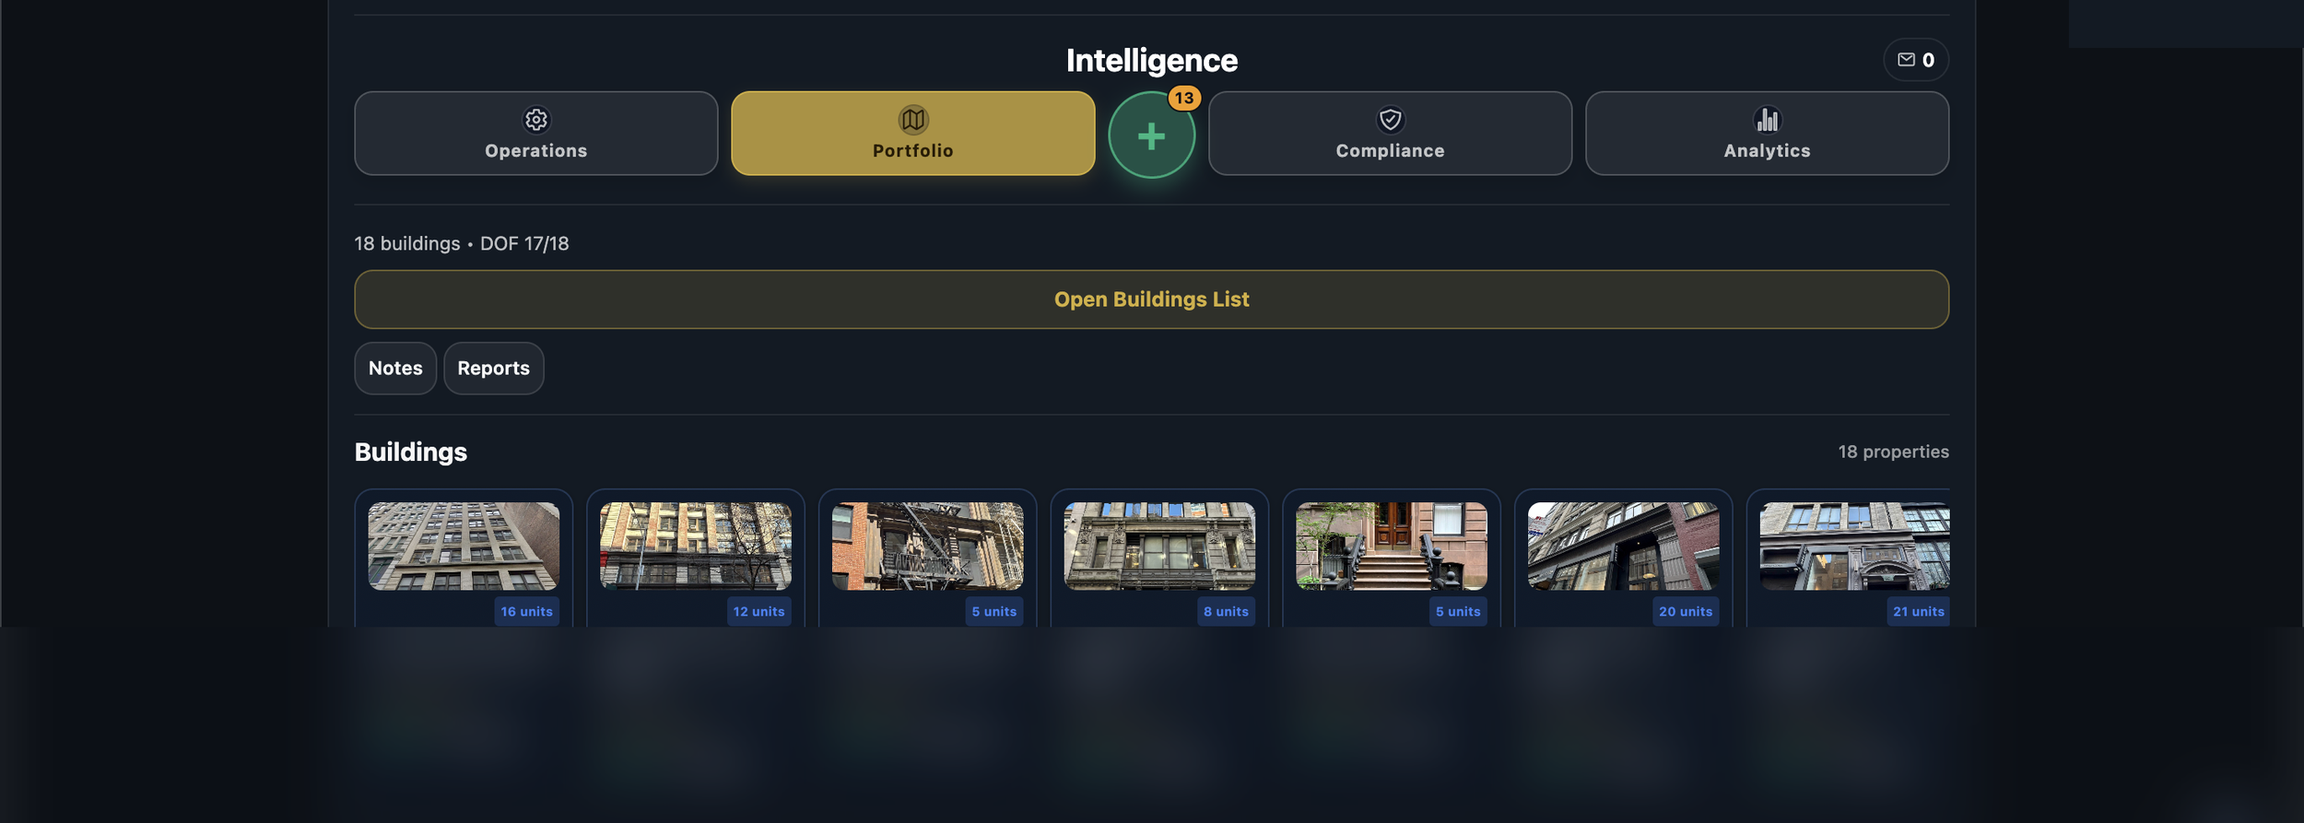
Task: Select the 21 units building thumbnail
Action: click(x=1854, y=547)
